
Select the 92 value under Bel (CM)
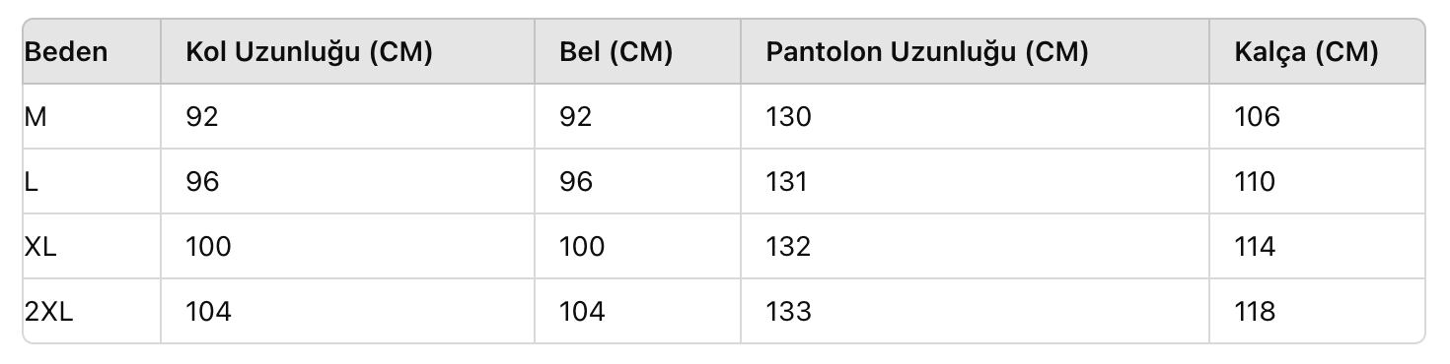tap(575, 117)
